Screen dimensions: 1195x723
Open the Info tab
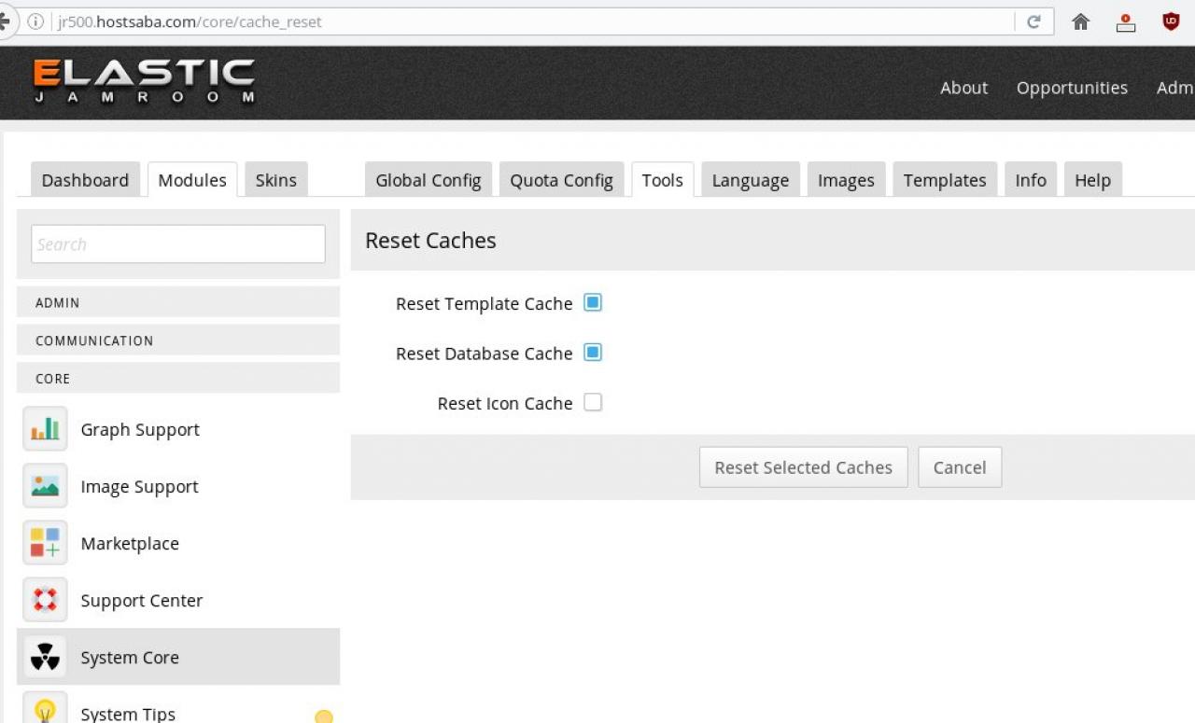click(x=1031, y=180)
